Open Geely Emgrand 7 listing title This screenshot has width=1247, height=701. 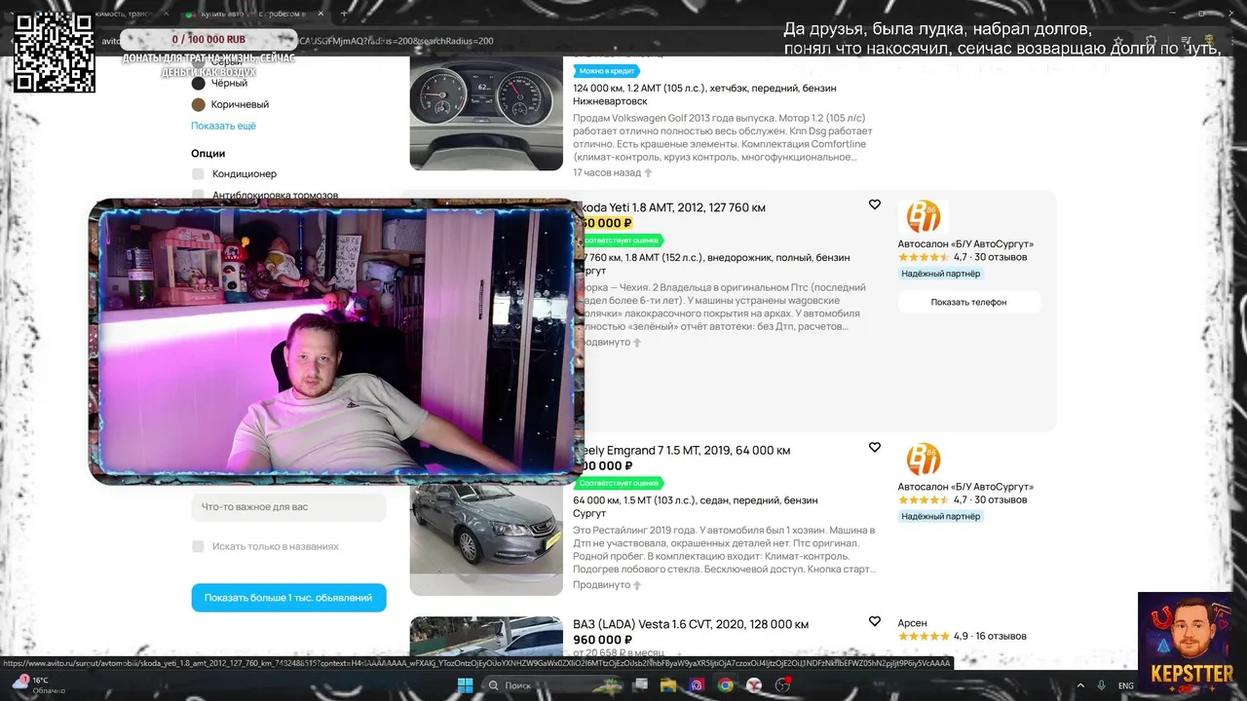click(x=687, y=450)
